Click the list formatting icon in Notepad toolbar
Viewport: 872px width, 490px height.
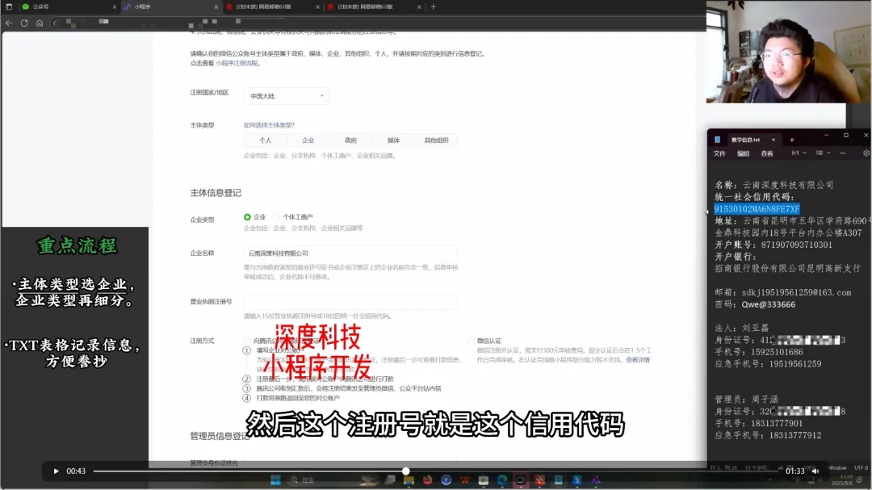[x=820, y=153]
